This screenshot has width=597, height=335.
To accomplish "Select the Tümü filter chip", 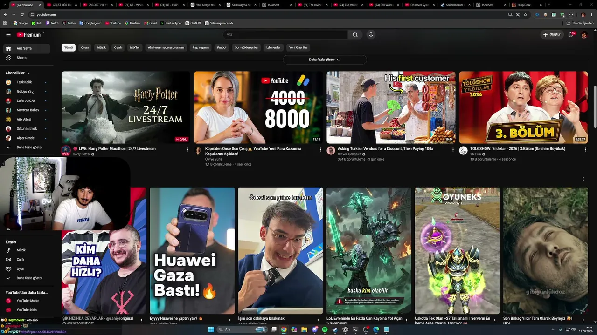I will click(x=69, y=47).
